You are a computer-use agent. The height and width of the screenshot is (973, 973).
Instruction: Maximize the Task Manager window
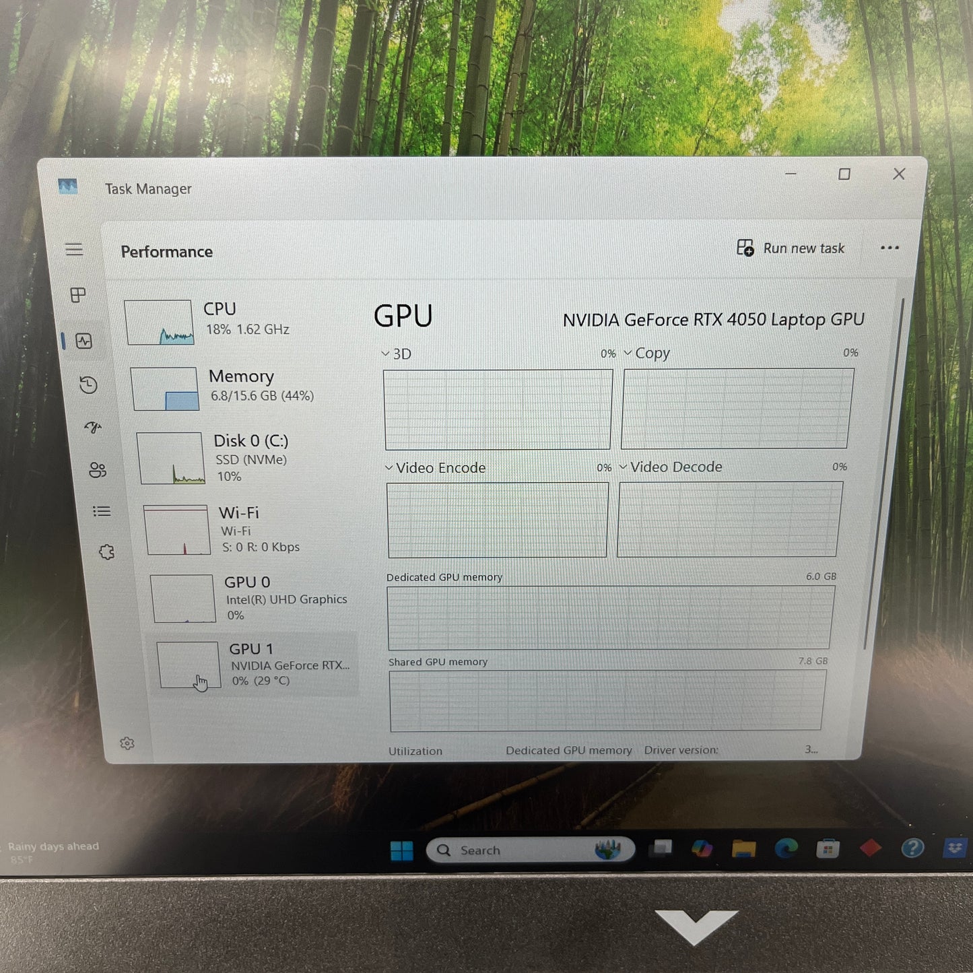tap(844, 174)
